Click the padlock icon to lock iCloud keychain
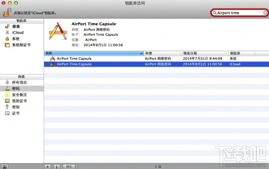The height and width of the screenshot is (169, 269). coord(7,12)
